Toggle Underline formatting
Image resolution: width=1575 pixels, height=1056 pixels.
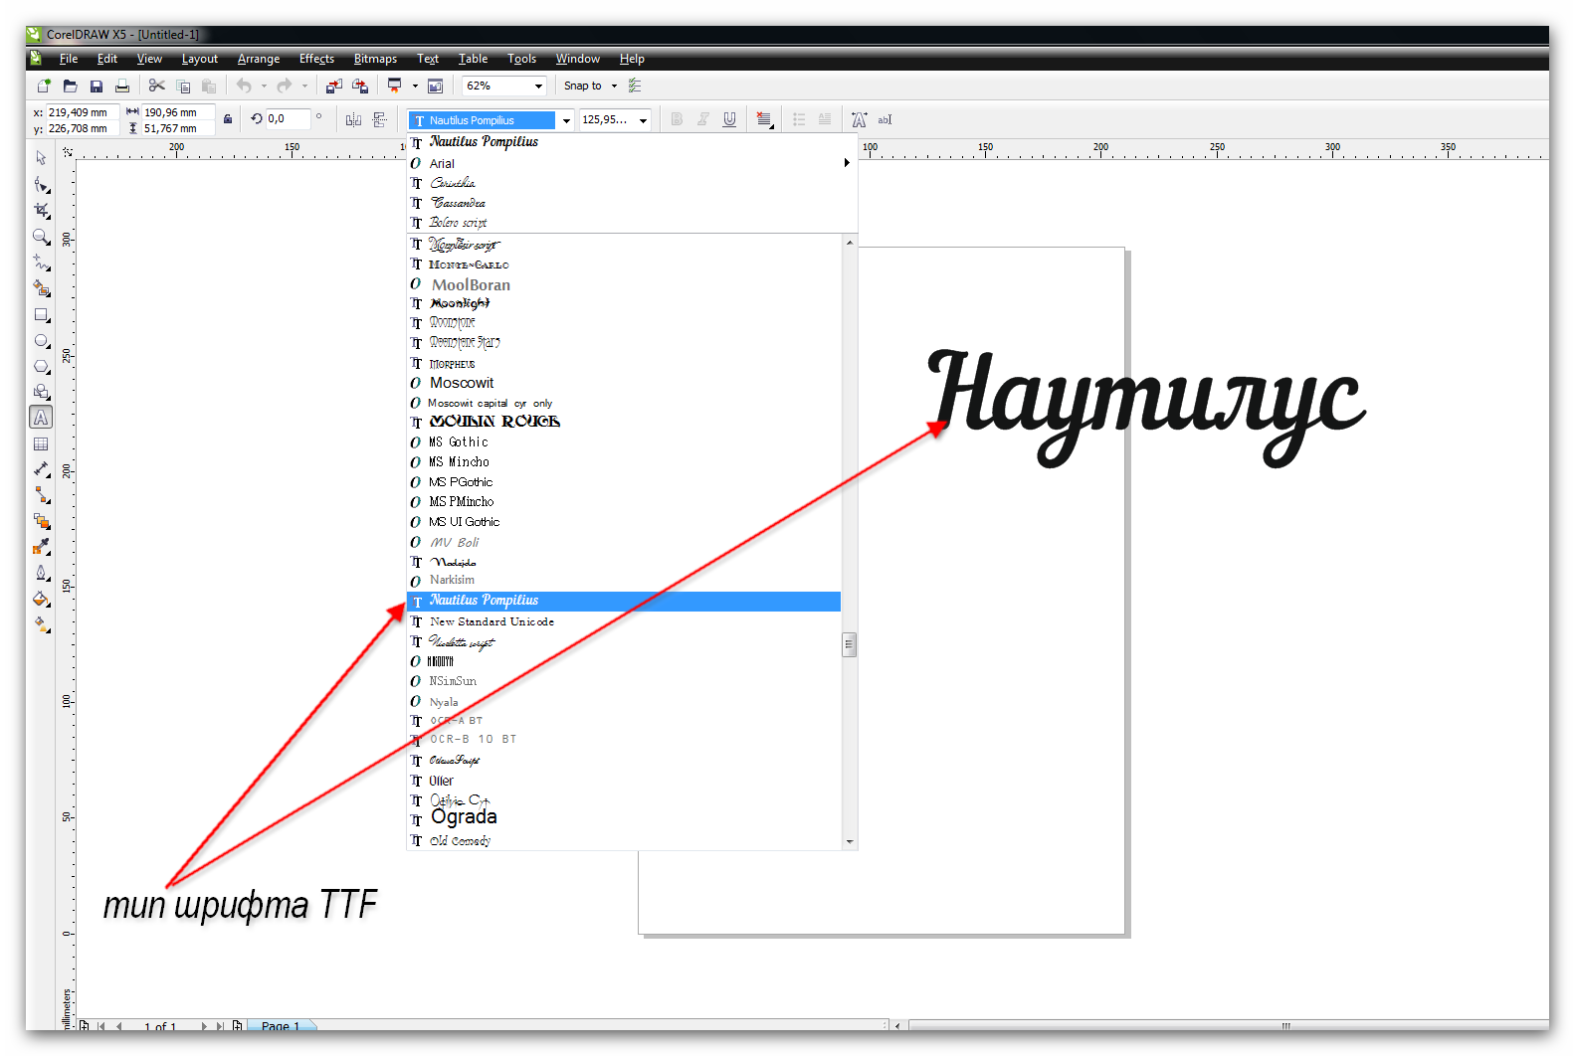tap(729, 119)
